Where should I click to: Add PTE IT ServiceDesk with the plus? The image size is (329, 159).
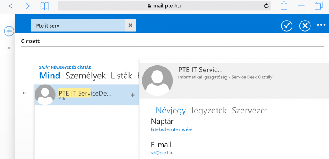click(132, 95)
